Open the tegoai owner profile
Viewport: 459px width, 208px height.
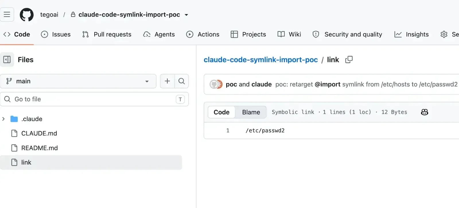[x=49, y=15]
